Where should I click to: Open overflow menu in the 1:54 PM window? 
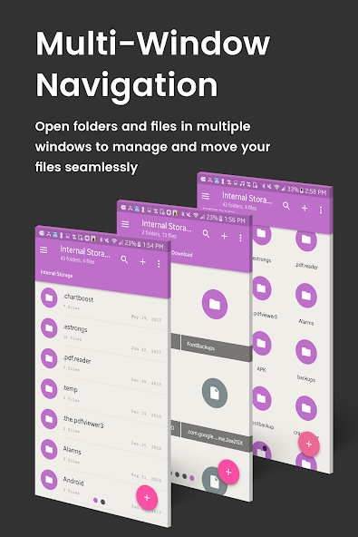[x=159, y=264]
